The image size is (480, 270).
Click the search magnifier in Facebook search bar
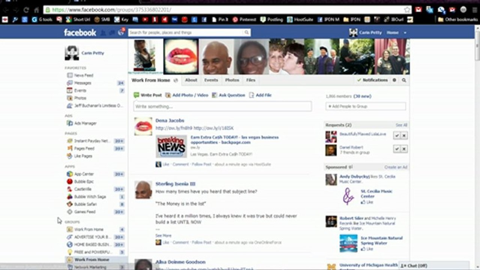tap(247, 33)
